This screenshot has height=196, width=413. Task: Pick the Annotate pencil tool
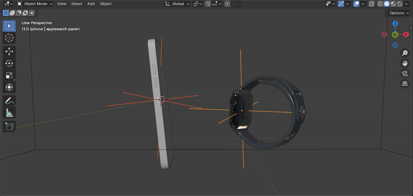click(x=9, y=101)
